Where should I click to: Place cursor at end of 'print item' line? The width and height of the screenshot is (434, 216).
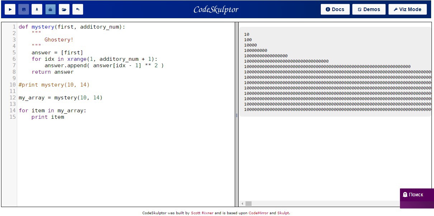[65, 117]
